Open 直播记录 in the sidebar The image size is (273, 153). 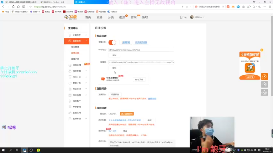[x=75, y=59]
